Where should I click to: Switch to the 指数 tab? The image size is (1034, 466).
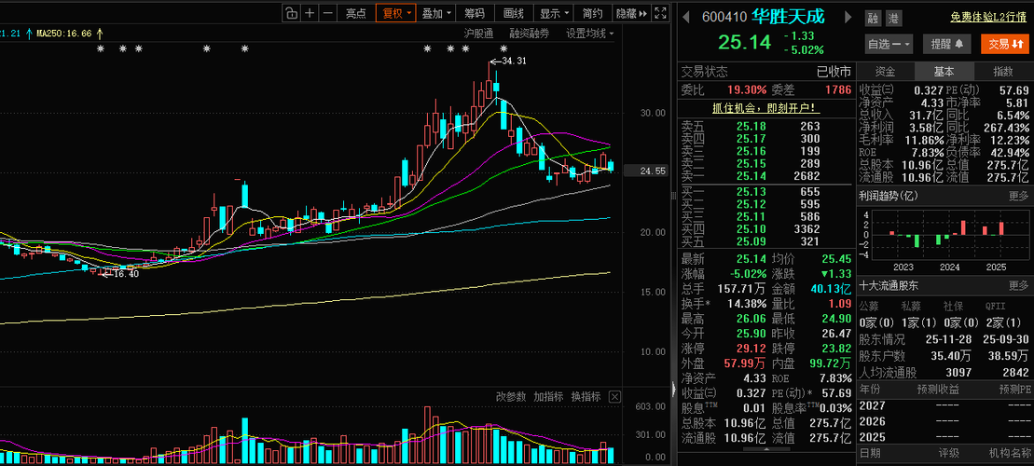pyautogui.click(x=1003, y=72)
